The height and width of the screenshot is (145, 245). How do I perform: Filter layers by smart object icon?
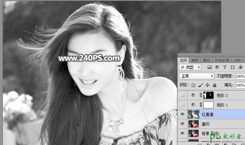pyautogui.click(x=240, y=67)
